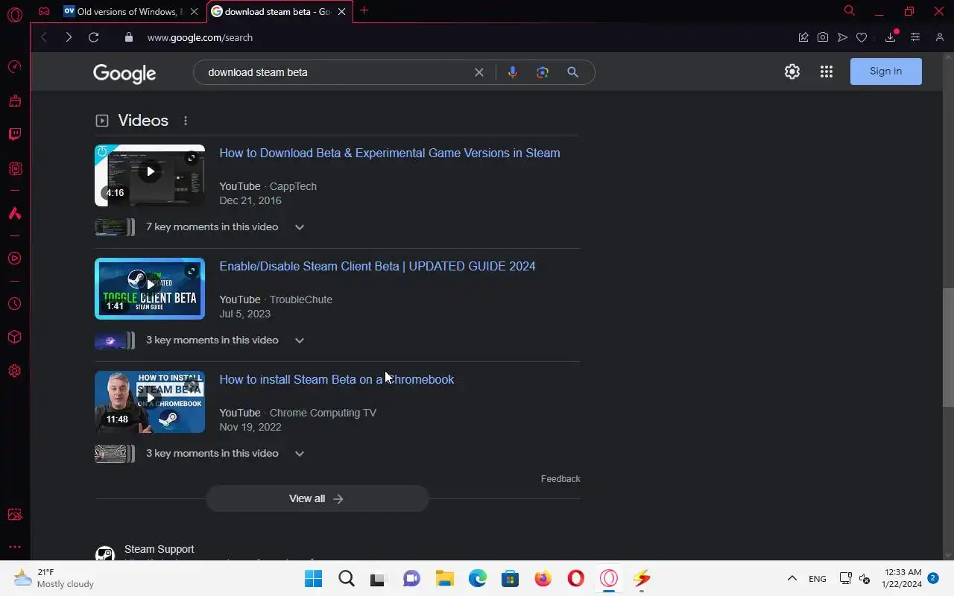Open the Steam Support result
The image size is (954, 596).
(x=159, y=549)
